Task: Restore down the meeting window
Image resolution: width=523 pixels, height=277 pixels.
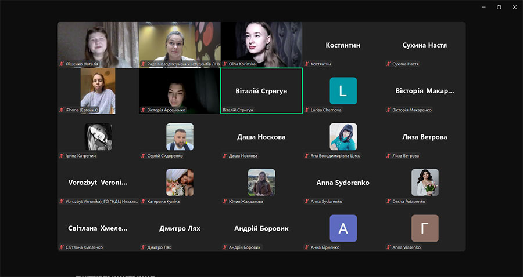Action: pyautogui.click(x=499, y=7)
